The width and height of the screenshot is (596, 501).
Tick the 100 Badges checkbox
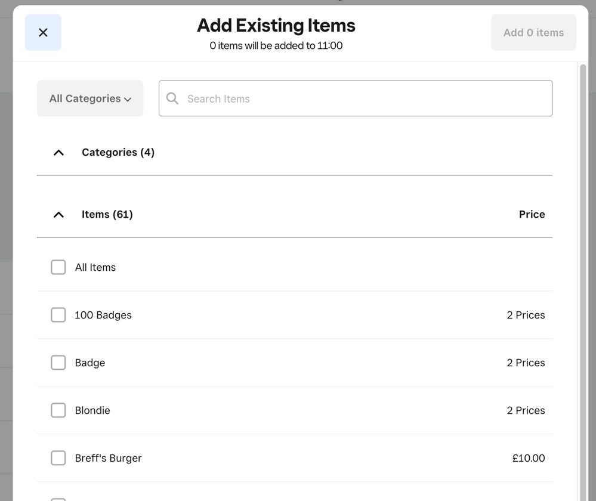(x=58, y=315)
